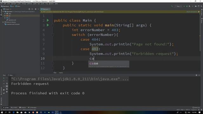Open Microsoft Edge from taskbar
The height and width of the screenshot is (114, 203).
(x=14, y=112)
